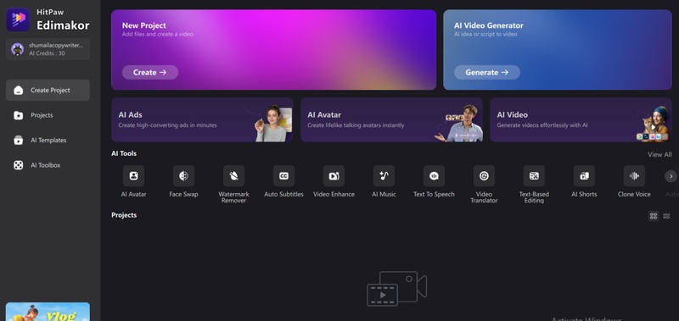Show more AI tools with arrow
Image resolution: width=679 pixels, height=321 pixels.
[671, 176]
